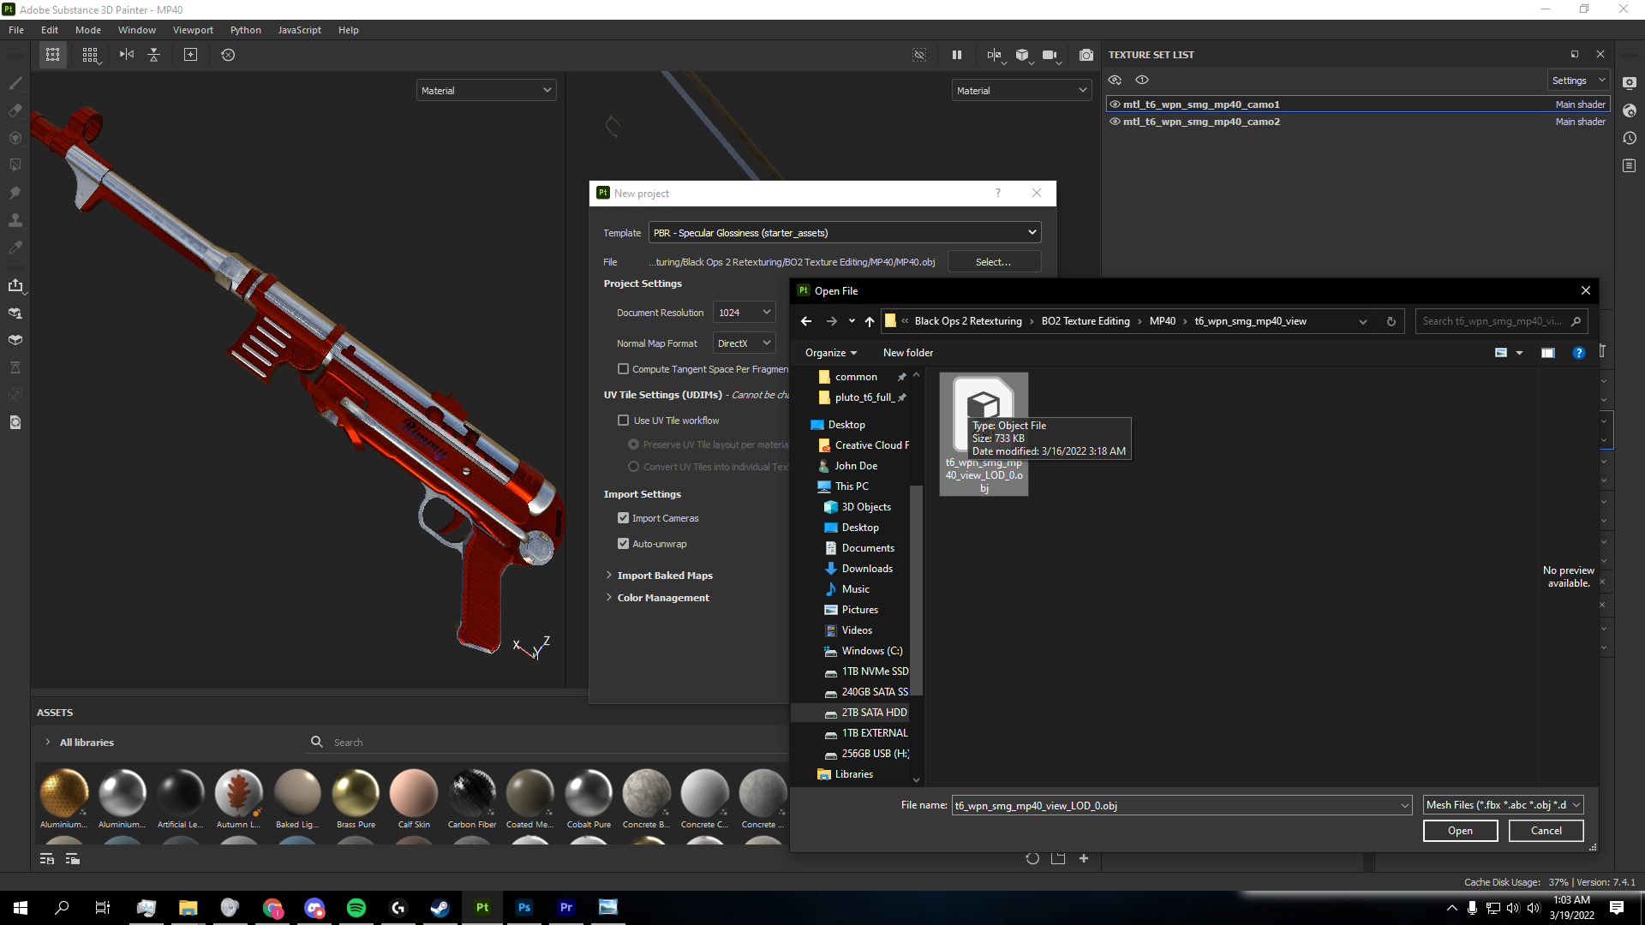
Task: Open the Mode menu
Action: click(x=88, y=30)
